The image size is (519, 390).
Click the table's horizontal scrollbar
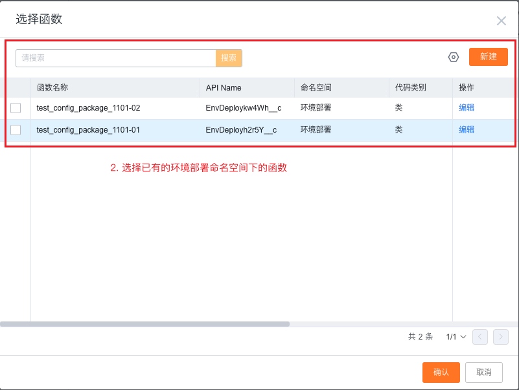click(144, 324)
